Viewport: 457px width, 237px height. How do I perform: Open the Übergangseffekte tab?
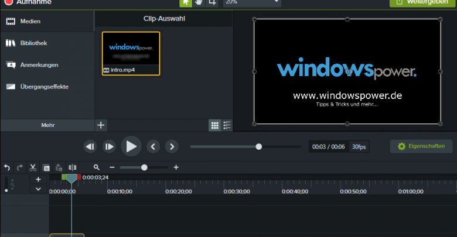click(47, 87)
